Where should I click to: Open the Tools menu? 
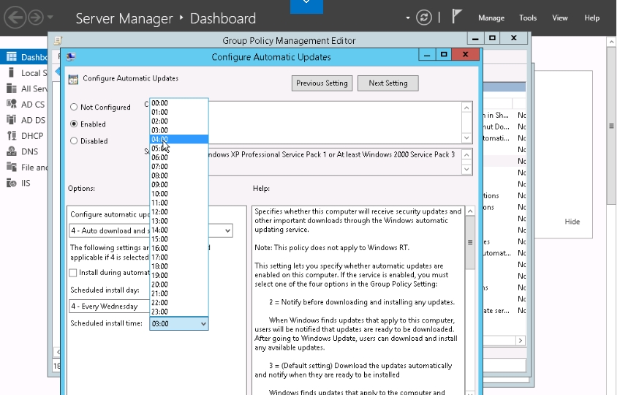(528, 18)
